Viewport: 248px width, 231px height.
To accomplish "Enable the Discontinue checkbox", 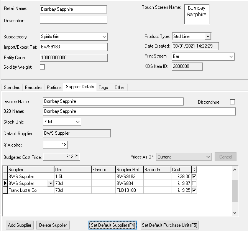I will point(232,102).
